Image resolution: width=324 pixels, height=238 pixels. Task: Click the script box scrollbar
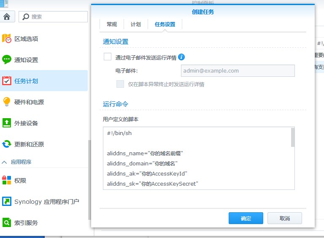(x=292, y=138)
